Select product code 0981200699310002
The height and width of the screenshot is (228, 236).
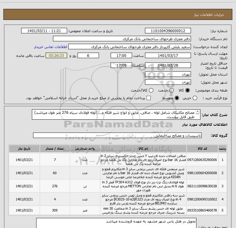coord(202,199)
